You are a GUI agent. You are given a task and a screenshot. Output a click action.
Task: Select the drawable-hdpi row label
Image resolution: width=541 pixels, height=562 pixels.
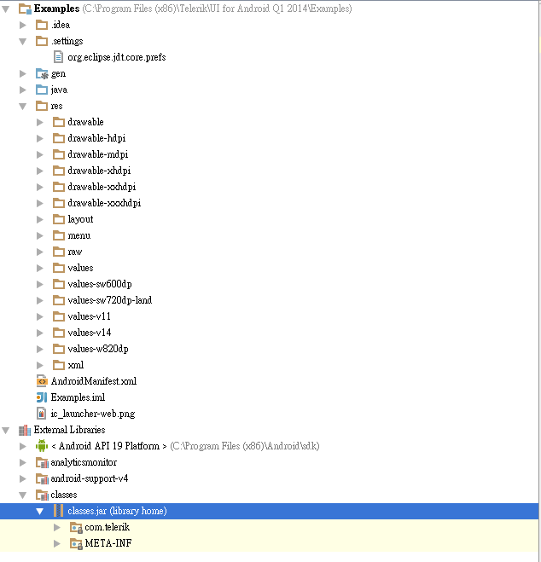96,138
